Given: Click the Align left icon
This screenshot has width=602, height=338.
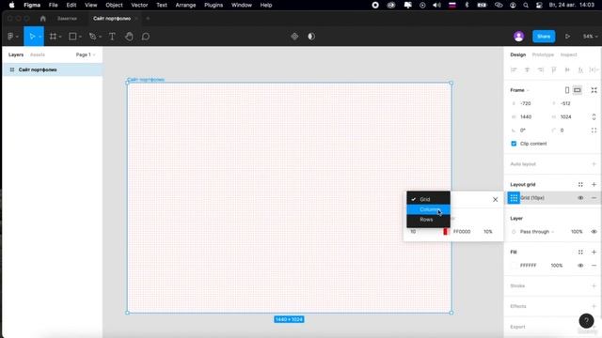Looking at the screenshot, I should 514,69.
